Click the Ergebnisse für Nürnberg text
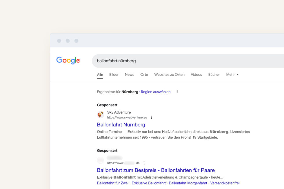Image resolution: width=284 pixels, height=189 pixels. 118,92
